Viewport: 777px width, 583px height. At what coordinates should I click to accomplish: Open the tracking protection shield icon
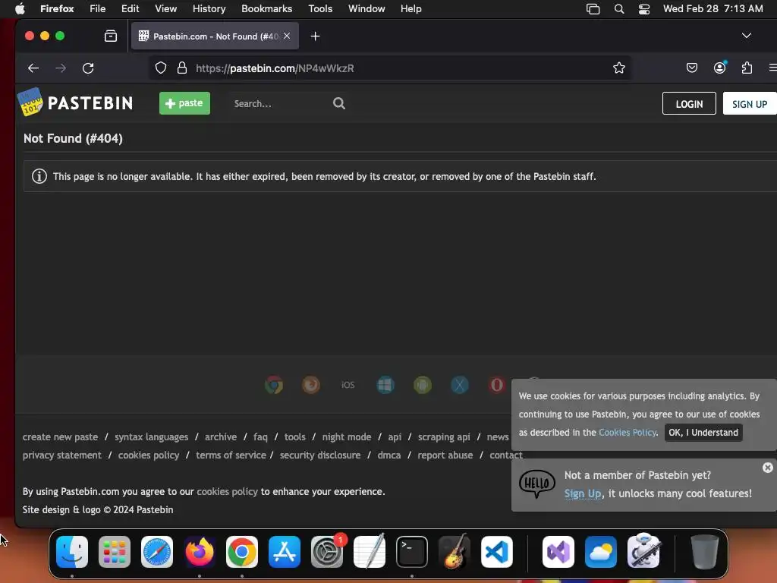click(161, 68)
